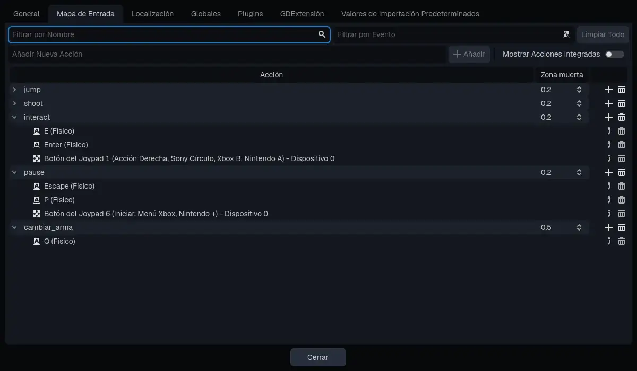Toggle Mostrar Acciones Integradas switch

(x=615, y=54)
